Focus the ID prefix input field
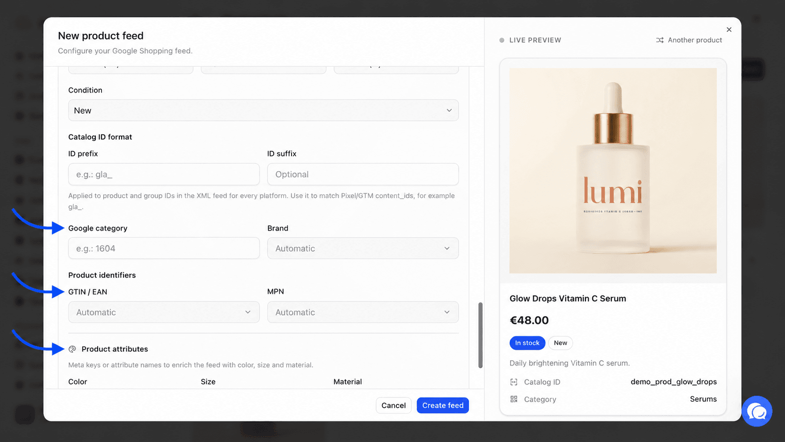 coord(164,174)
